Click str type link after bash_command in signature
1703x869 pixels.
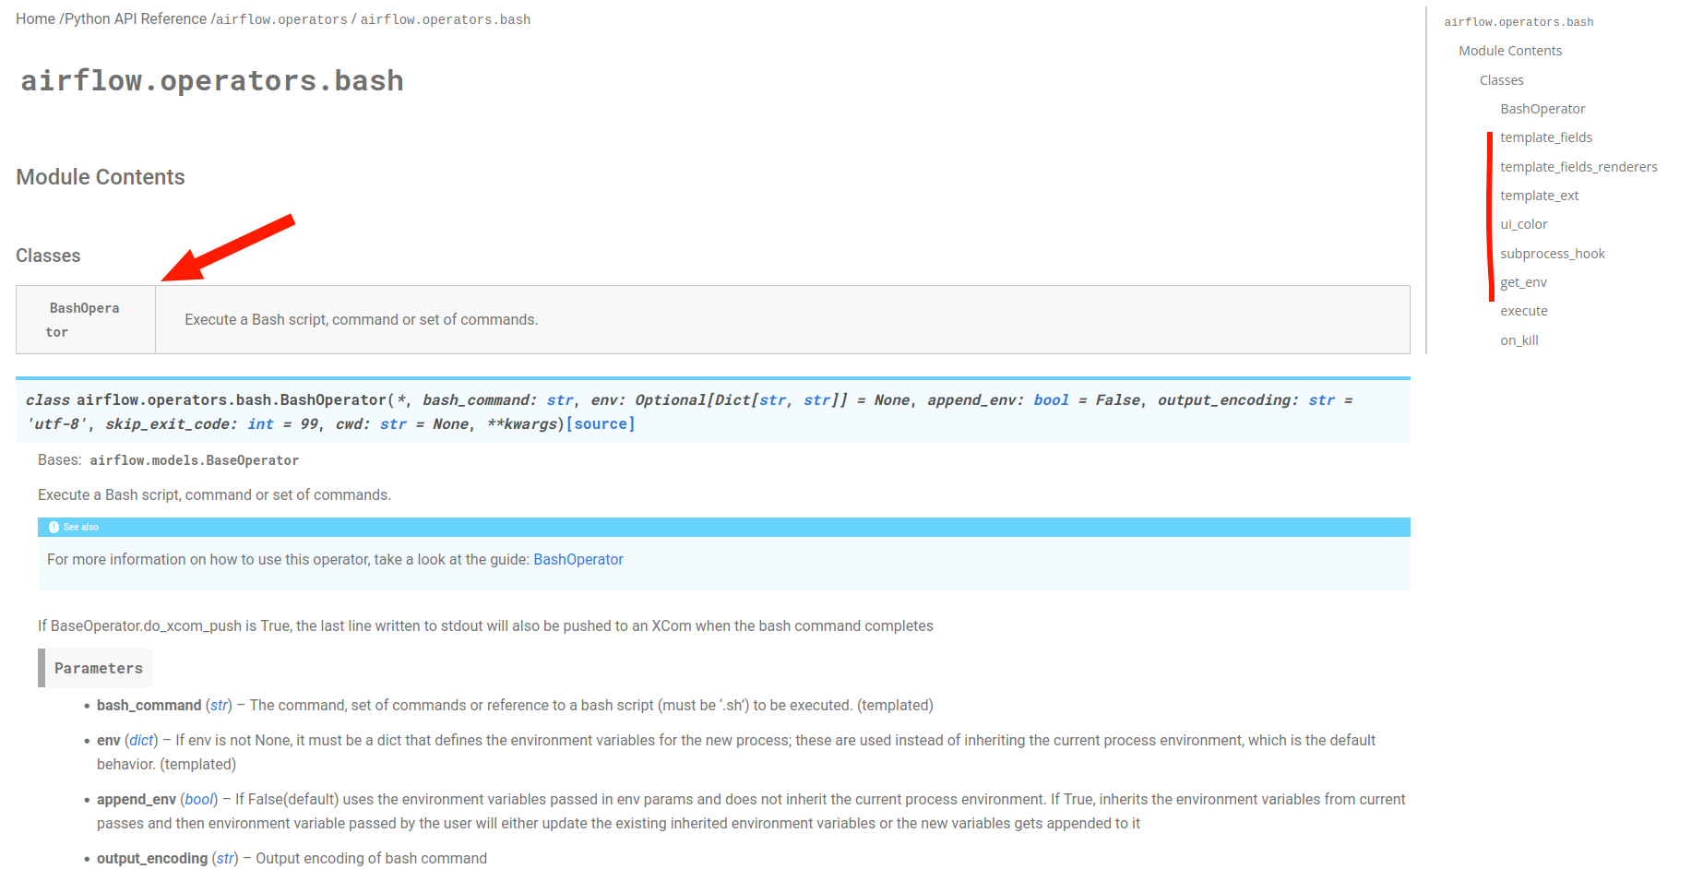coord(560,400)
